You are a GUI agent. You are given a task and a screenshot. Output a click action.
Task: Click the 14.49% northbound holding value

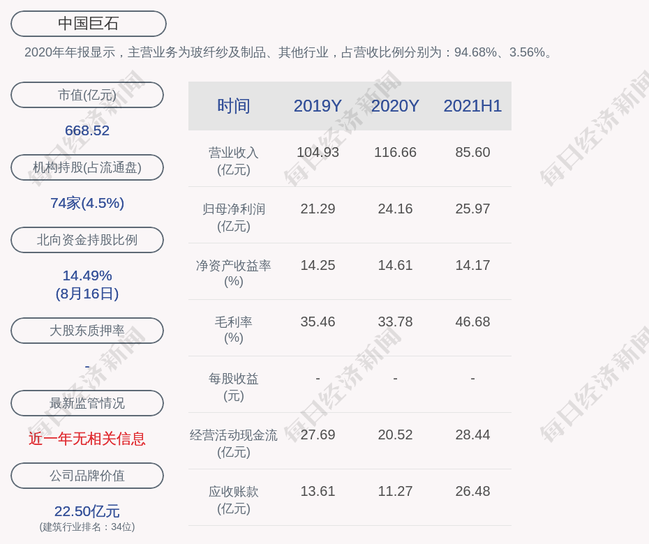coord(87,275)
